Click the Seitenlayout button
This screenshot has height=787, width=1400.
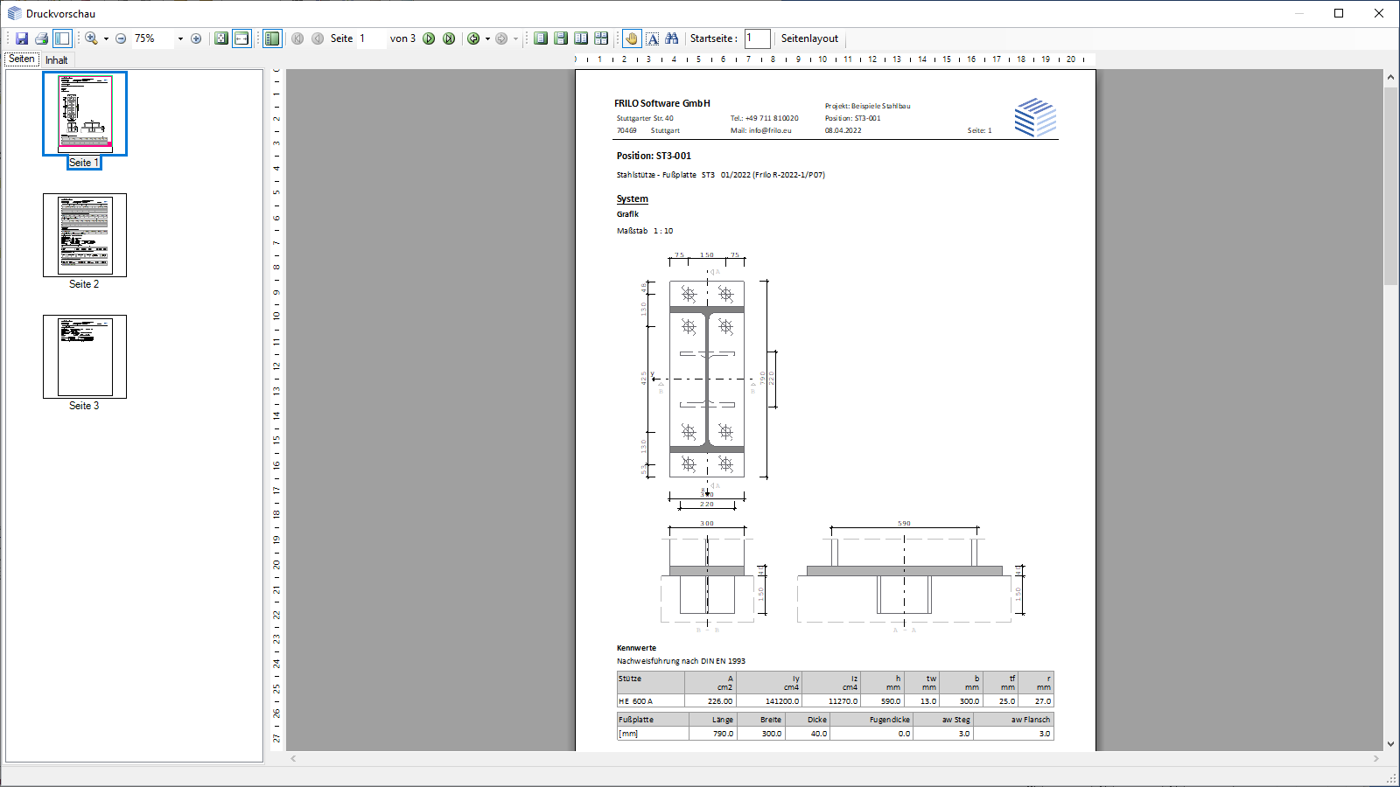809,38
